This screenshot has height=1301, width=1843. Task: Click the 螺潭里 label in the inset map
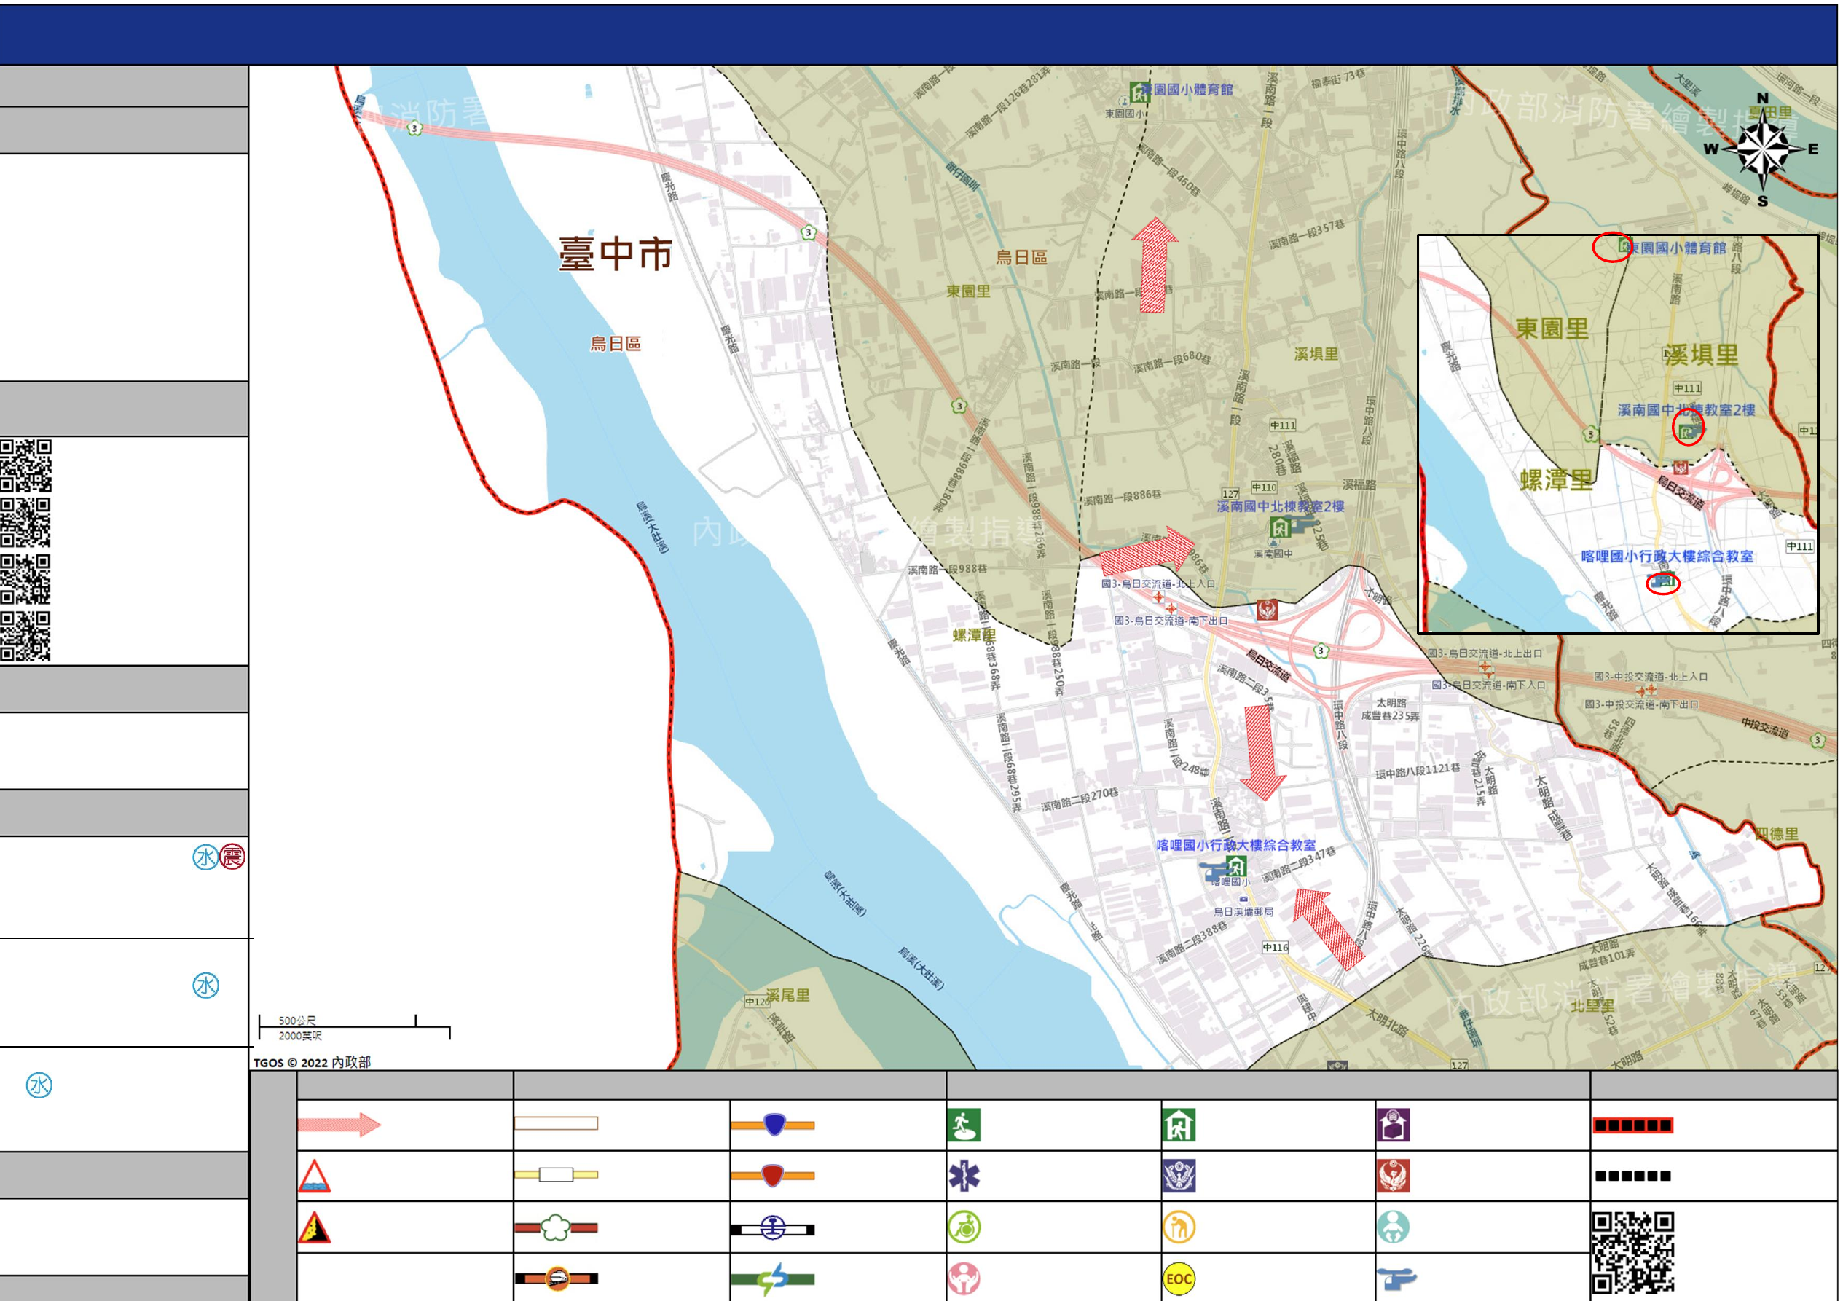coord(1557,481)
